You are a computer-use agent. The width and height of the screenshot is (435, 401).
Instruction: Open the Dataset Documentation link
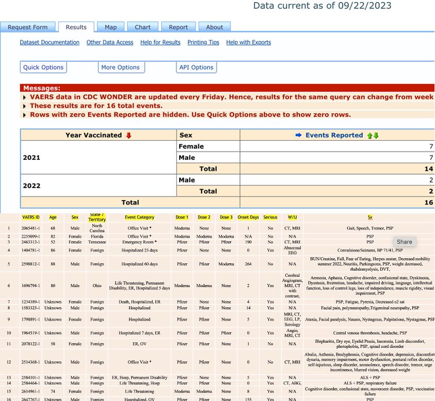pyautogui.click(x=50, y=42)
